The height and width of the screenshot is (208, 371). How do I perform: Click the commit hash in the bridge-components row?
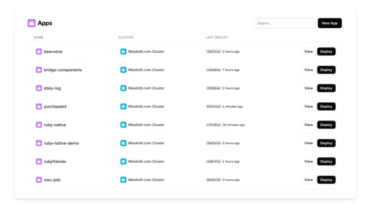pyautogui.click(x=213, y=70)
